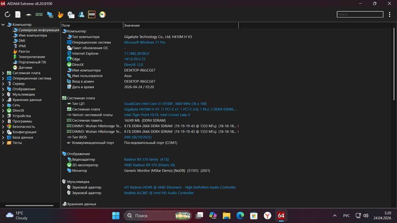The image size is (397, 223).
Task: Open the QuadCore Intel Core i3-10100F link
Action: click(165, 104)
